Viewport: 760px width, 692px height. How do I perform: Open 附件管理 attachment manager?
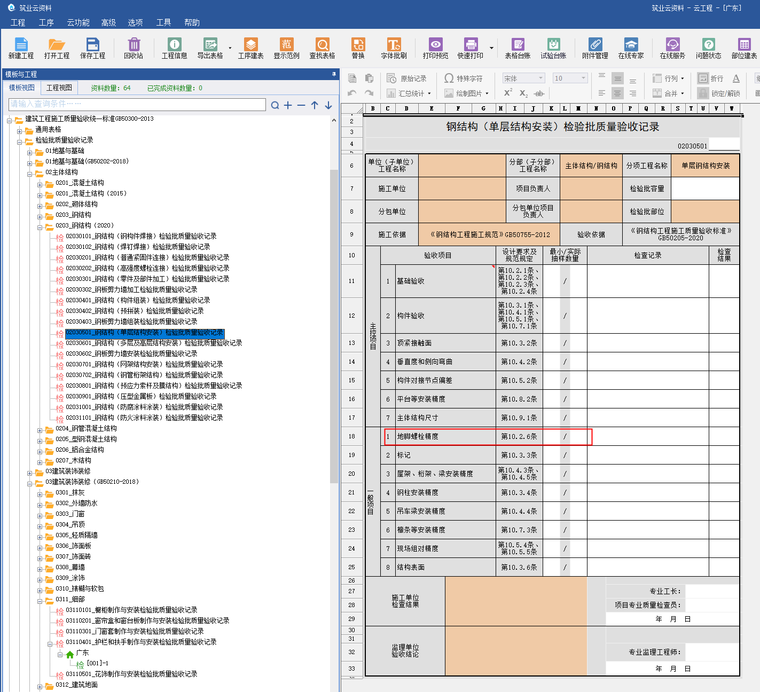pos(595,48)
